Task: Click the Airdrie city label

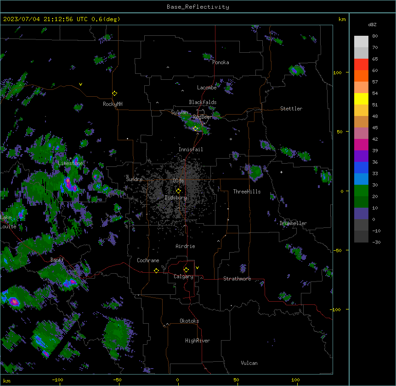Action: pyautogui.click(x=185, y=246)
